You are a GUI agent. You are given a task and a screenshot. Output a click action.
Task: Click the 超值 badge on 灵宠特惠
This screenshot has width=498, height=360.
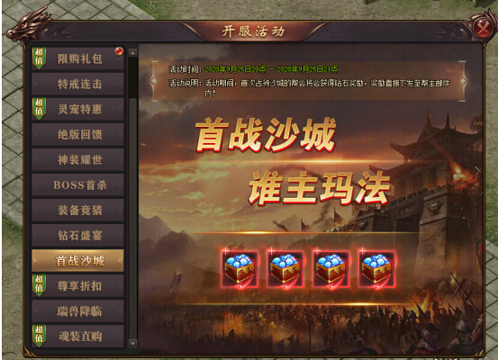click(39, 109)
